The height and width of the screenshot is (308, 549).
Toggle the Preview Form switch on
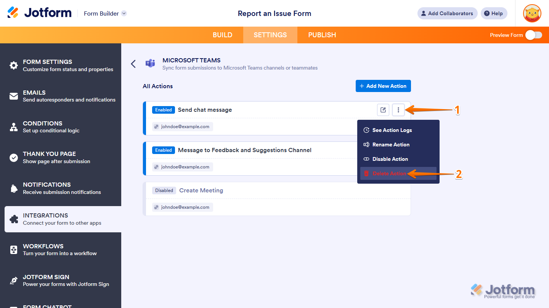click(x=533, y=35)
